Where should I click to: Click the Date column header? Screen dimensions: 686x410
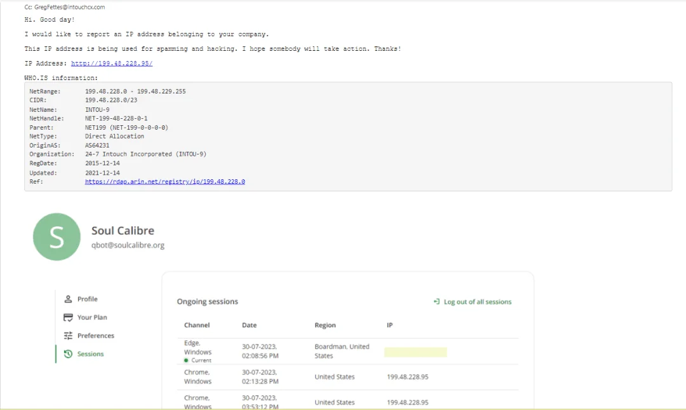point(250,325)
